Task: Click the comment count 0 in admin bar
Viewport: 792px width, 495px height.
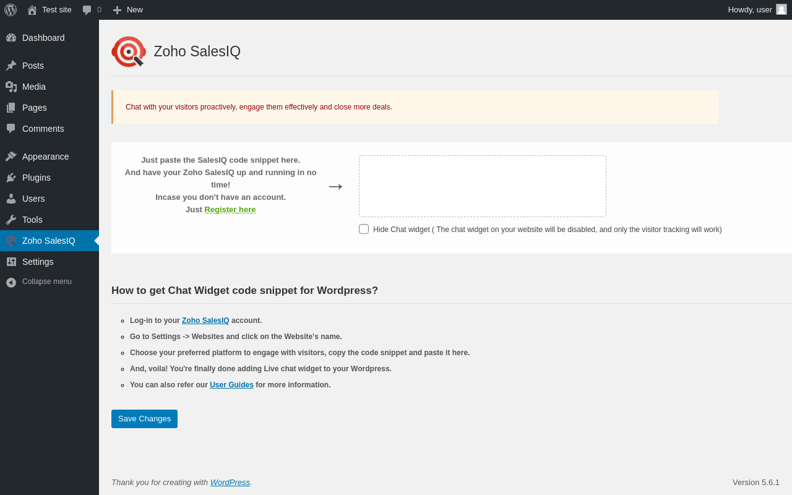Action: click(x=99, y=10)
